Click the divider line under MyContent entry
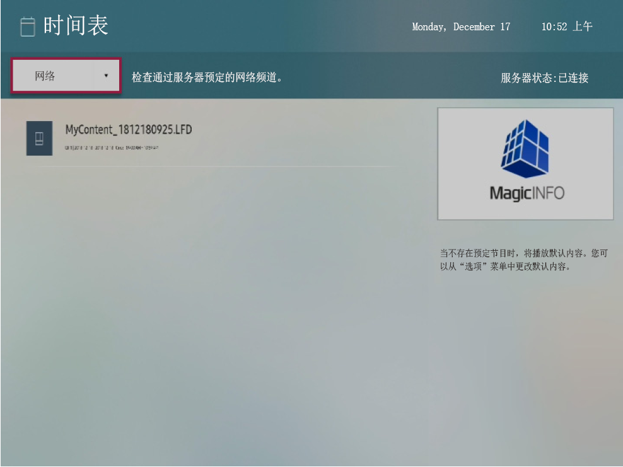 [x=214, y=166]
